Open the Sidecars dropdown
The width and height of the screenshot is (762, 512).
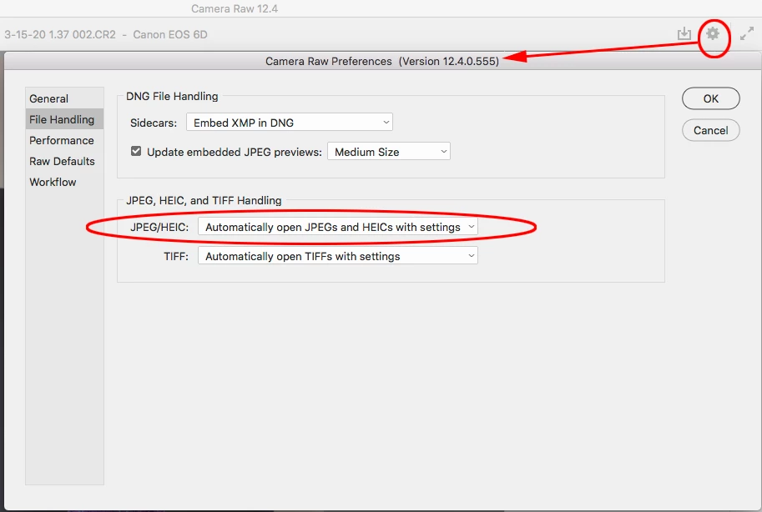point(289,123)
